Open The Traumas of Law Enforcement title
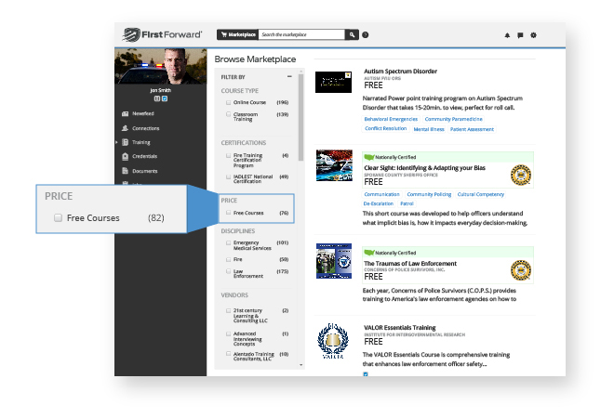 coord(410,264)
